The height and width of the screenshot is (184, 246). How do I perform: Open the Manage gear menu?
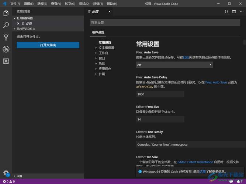coord(6,173)
